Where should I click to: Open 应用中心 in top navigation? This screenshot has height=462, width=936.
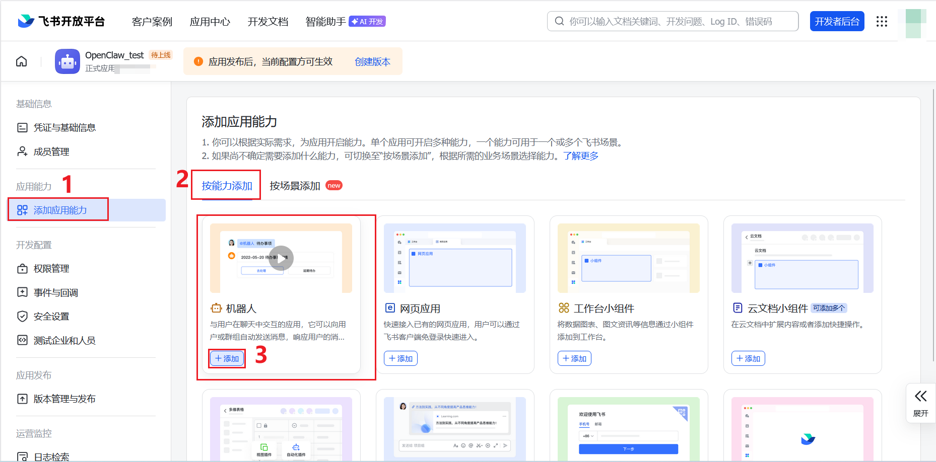pos(210,21)
